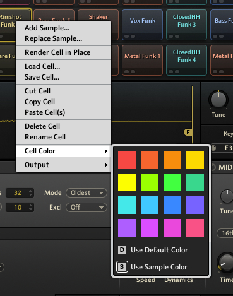The width and height of the screenshot is (233, 296).
Task: Click the lower Tune knob near MIDI
Action: [x=227, y=196]
